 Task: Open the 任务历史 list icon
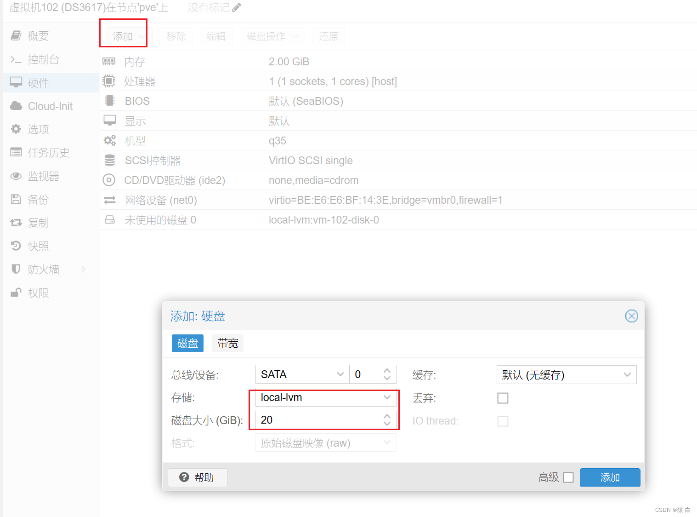tap(16, 152)
